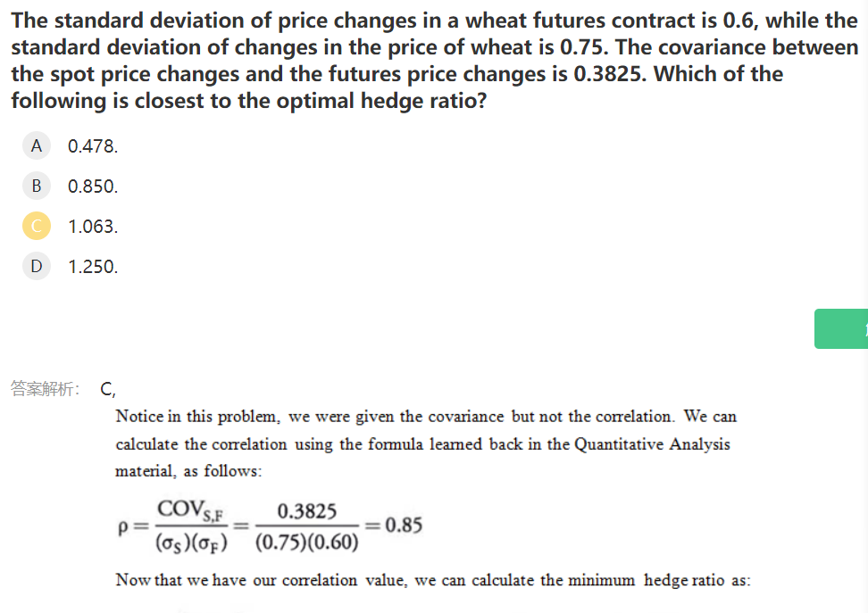Click the correlation formula's COV numerator

pos(191,510)
